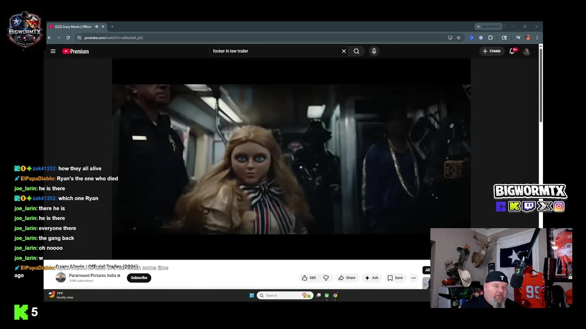Save the video to a playlist

coord(395,278)
